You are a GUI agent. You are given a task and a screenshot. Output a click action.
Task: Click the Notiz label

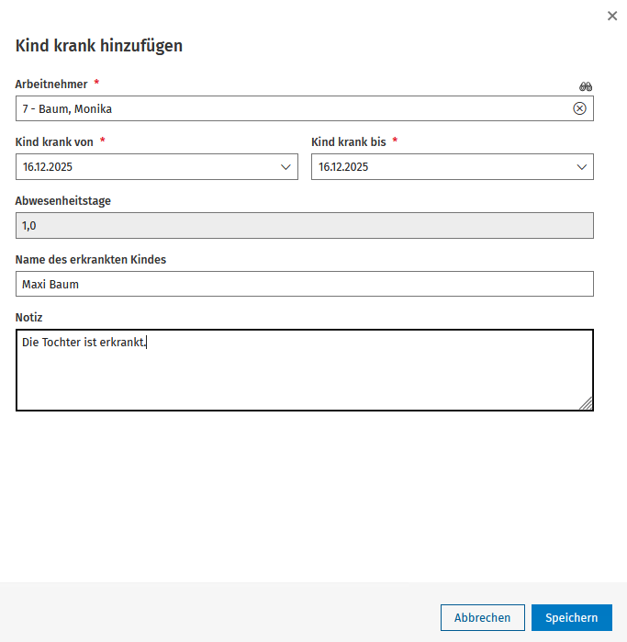[x=29, y=317]
